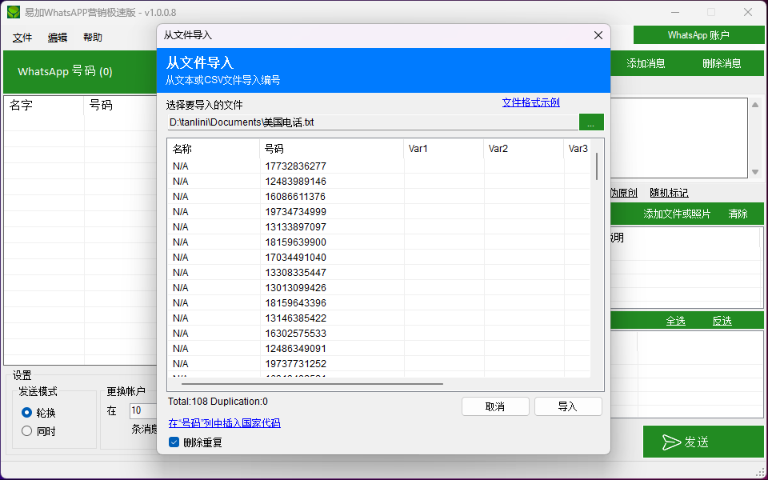The width and height of the screenshot is (768, 480).
Task: Select the row with number 19737731252
Action: pos(379,363)
